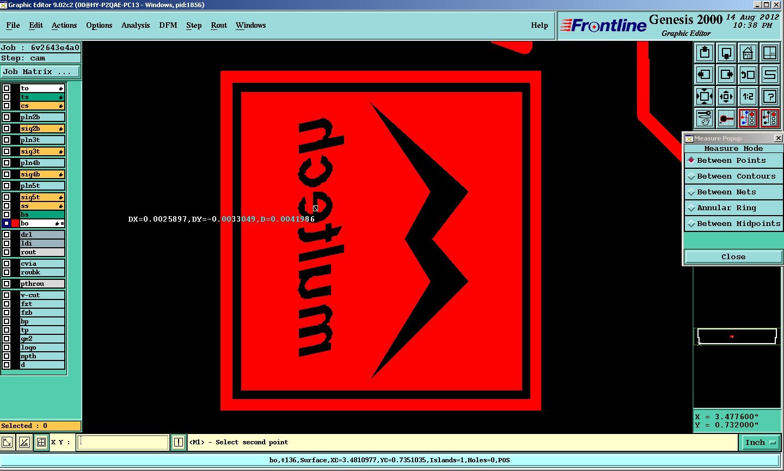Screen dimensions: 784x471
Task: Open the Actions menu
Action: click(64, 25)
